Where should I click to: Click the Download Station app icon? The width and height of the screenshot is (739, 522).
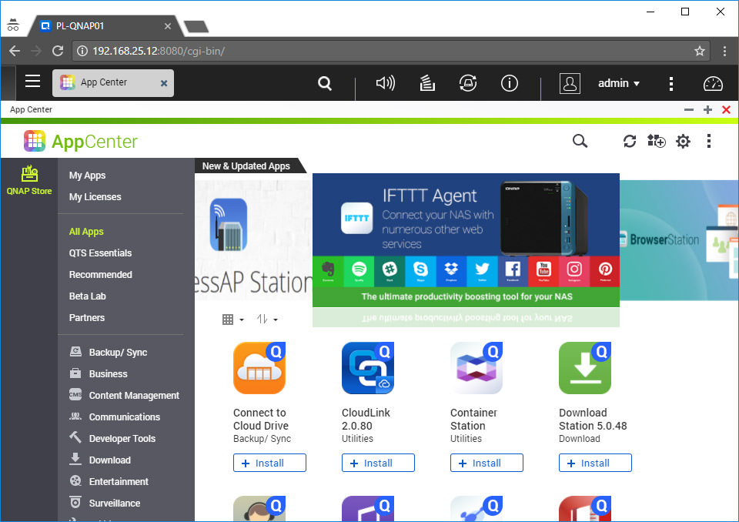(x=585, y=368)
